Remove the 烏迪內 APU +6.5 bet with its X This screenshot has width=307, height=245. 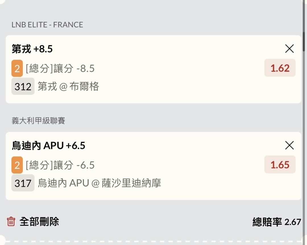(x=289, y=145)
